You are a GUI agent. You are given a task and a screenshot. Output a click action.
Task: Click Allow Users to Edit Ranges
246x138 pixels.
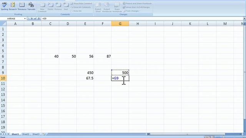click(136, 7)
